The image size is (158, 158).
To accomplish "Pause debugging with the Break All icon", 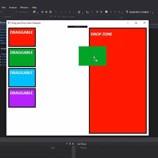I will coord(42,12).
